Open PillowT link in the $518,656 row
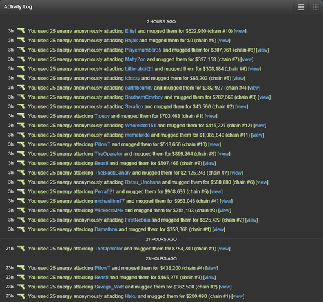 tap(103, 144)
